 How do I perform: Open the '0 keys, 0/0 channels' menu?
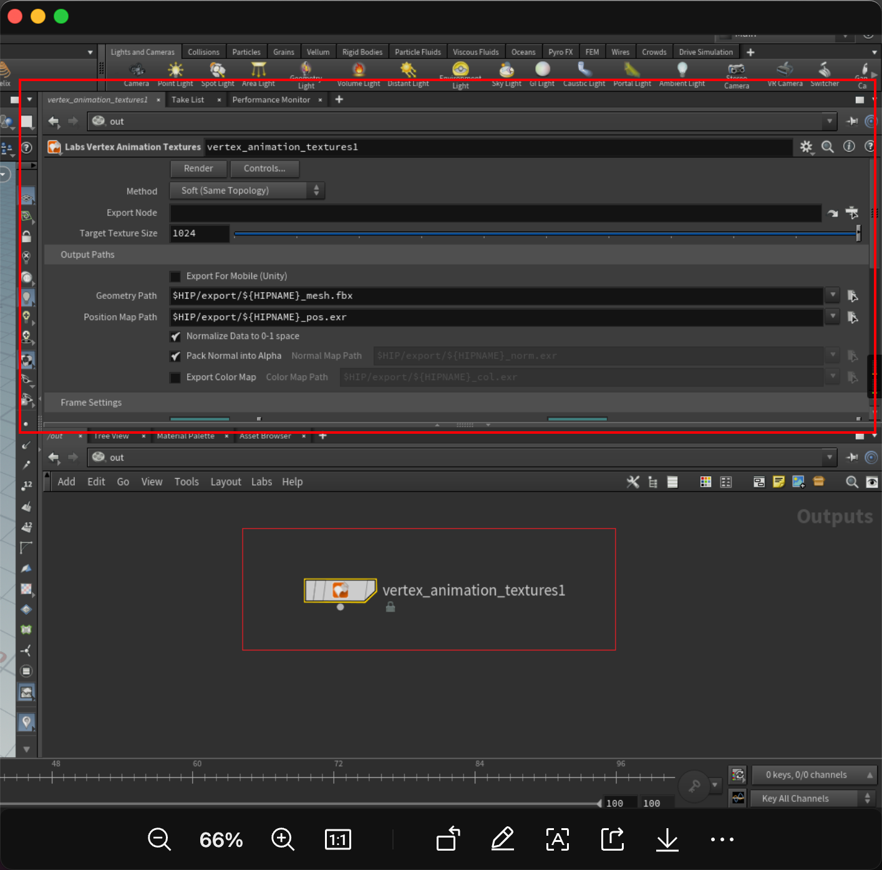(x=813, y=775)
